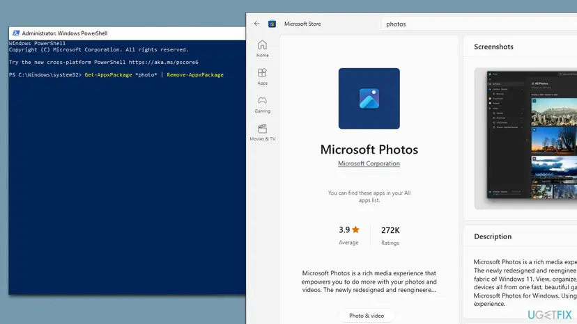Select the Photo & video category button
Image resolution: width=577 pixels, height=324 pixels.
[x=367, y=316]
